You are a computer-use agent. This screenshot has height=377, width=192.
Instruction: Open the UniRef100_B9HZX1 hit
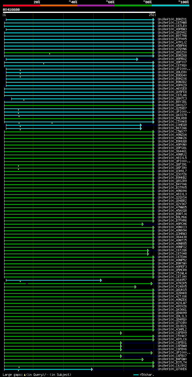(172, 19)
